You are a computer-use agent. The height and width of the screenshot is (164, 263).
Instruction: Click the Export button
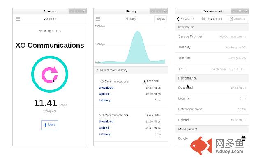(161, 19)
